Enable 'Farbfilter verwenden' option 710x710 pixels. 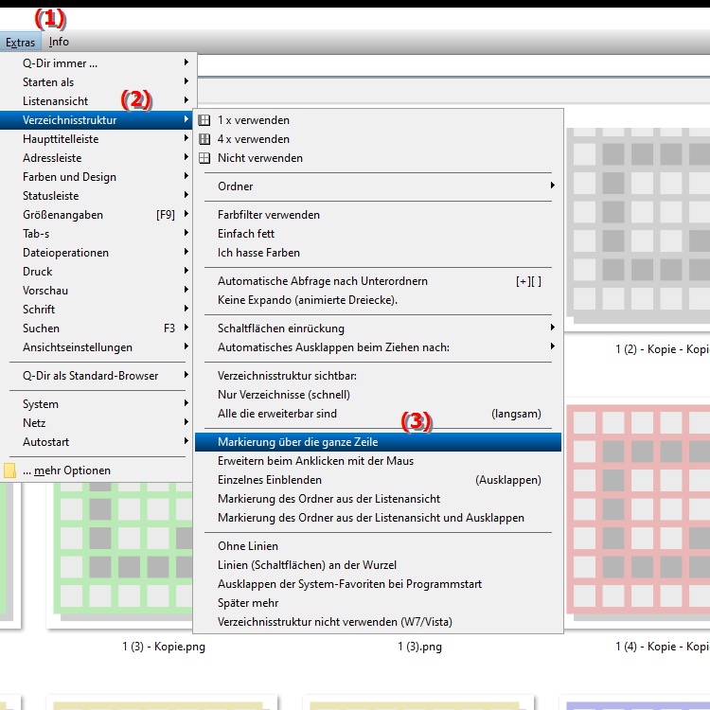[x=269, y=215]
